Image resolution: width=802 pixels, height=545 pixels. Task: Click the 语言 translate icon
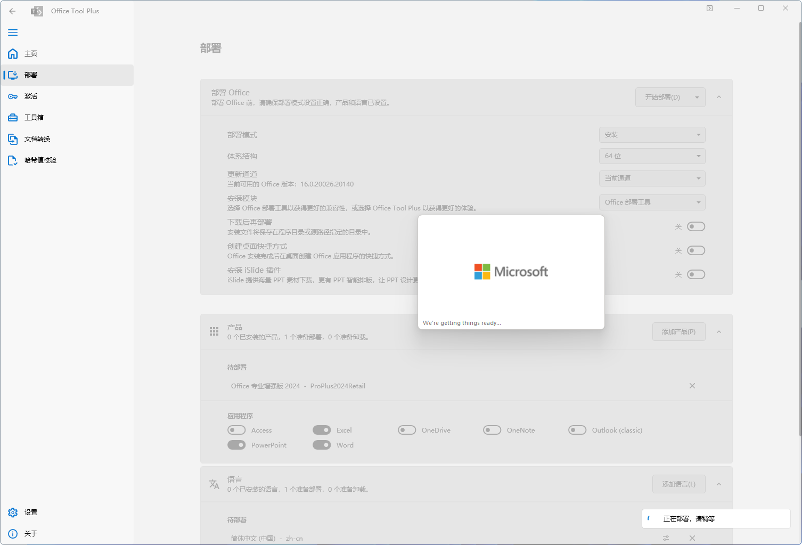[x=214, y=484]
